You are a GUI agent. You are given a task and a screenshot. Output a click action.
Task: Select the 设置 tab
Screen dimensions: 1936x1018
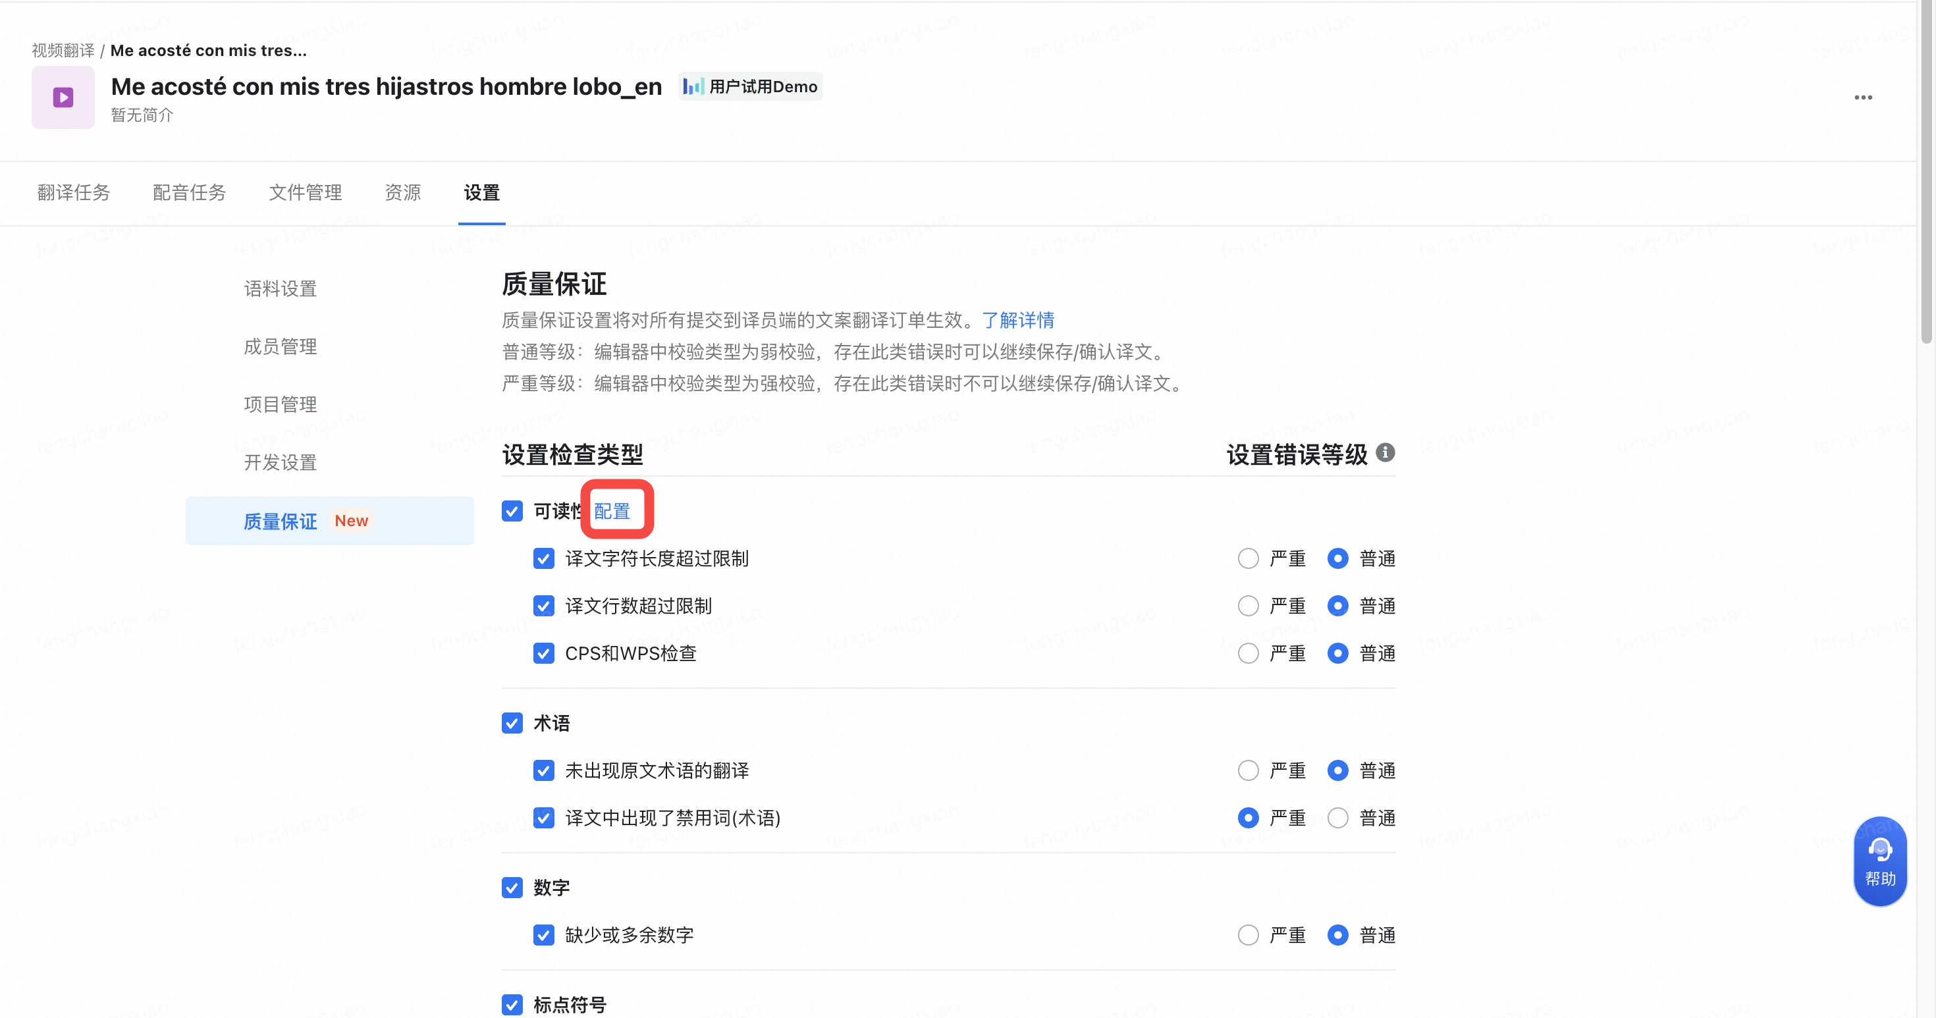coord(482,192)
